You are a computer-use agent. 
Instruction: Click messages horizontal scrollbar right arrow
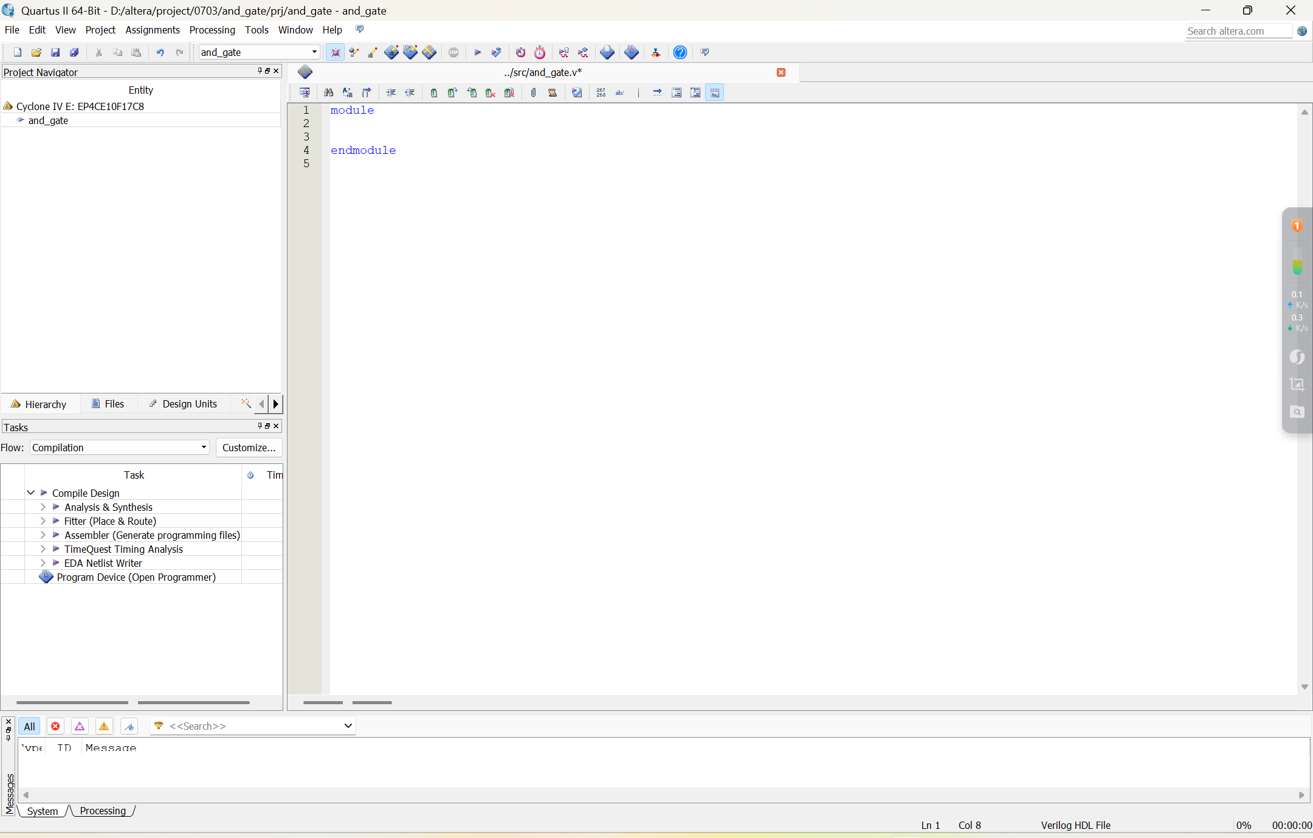click(x=1301, y=795)
